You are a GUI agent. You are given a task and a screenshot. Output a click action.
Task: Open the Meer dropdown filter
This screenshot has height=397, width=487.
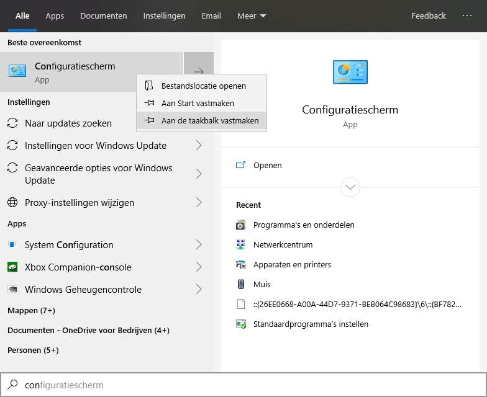coord(252,16)
